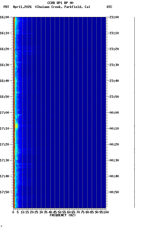Click the 23:30 UTC time label

[114, 65]
